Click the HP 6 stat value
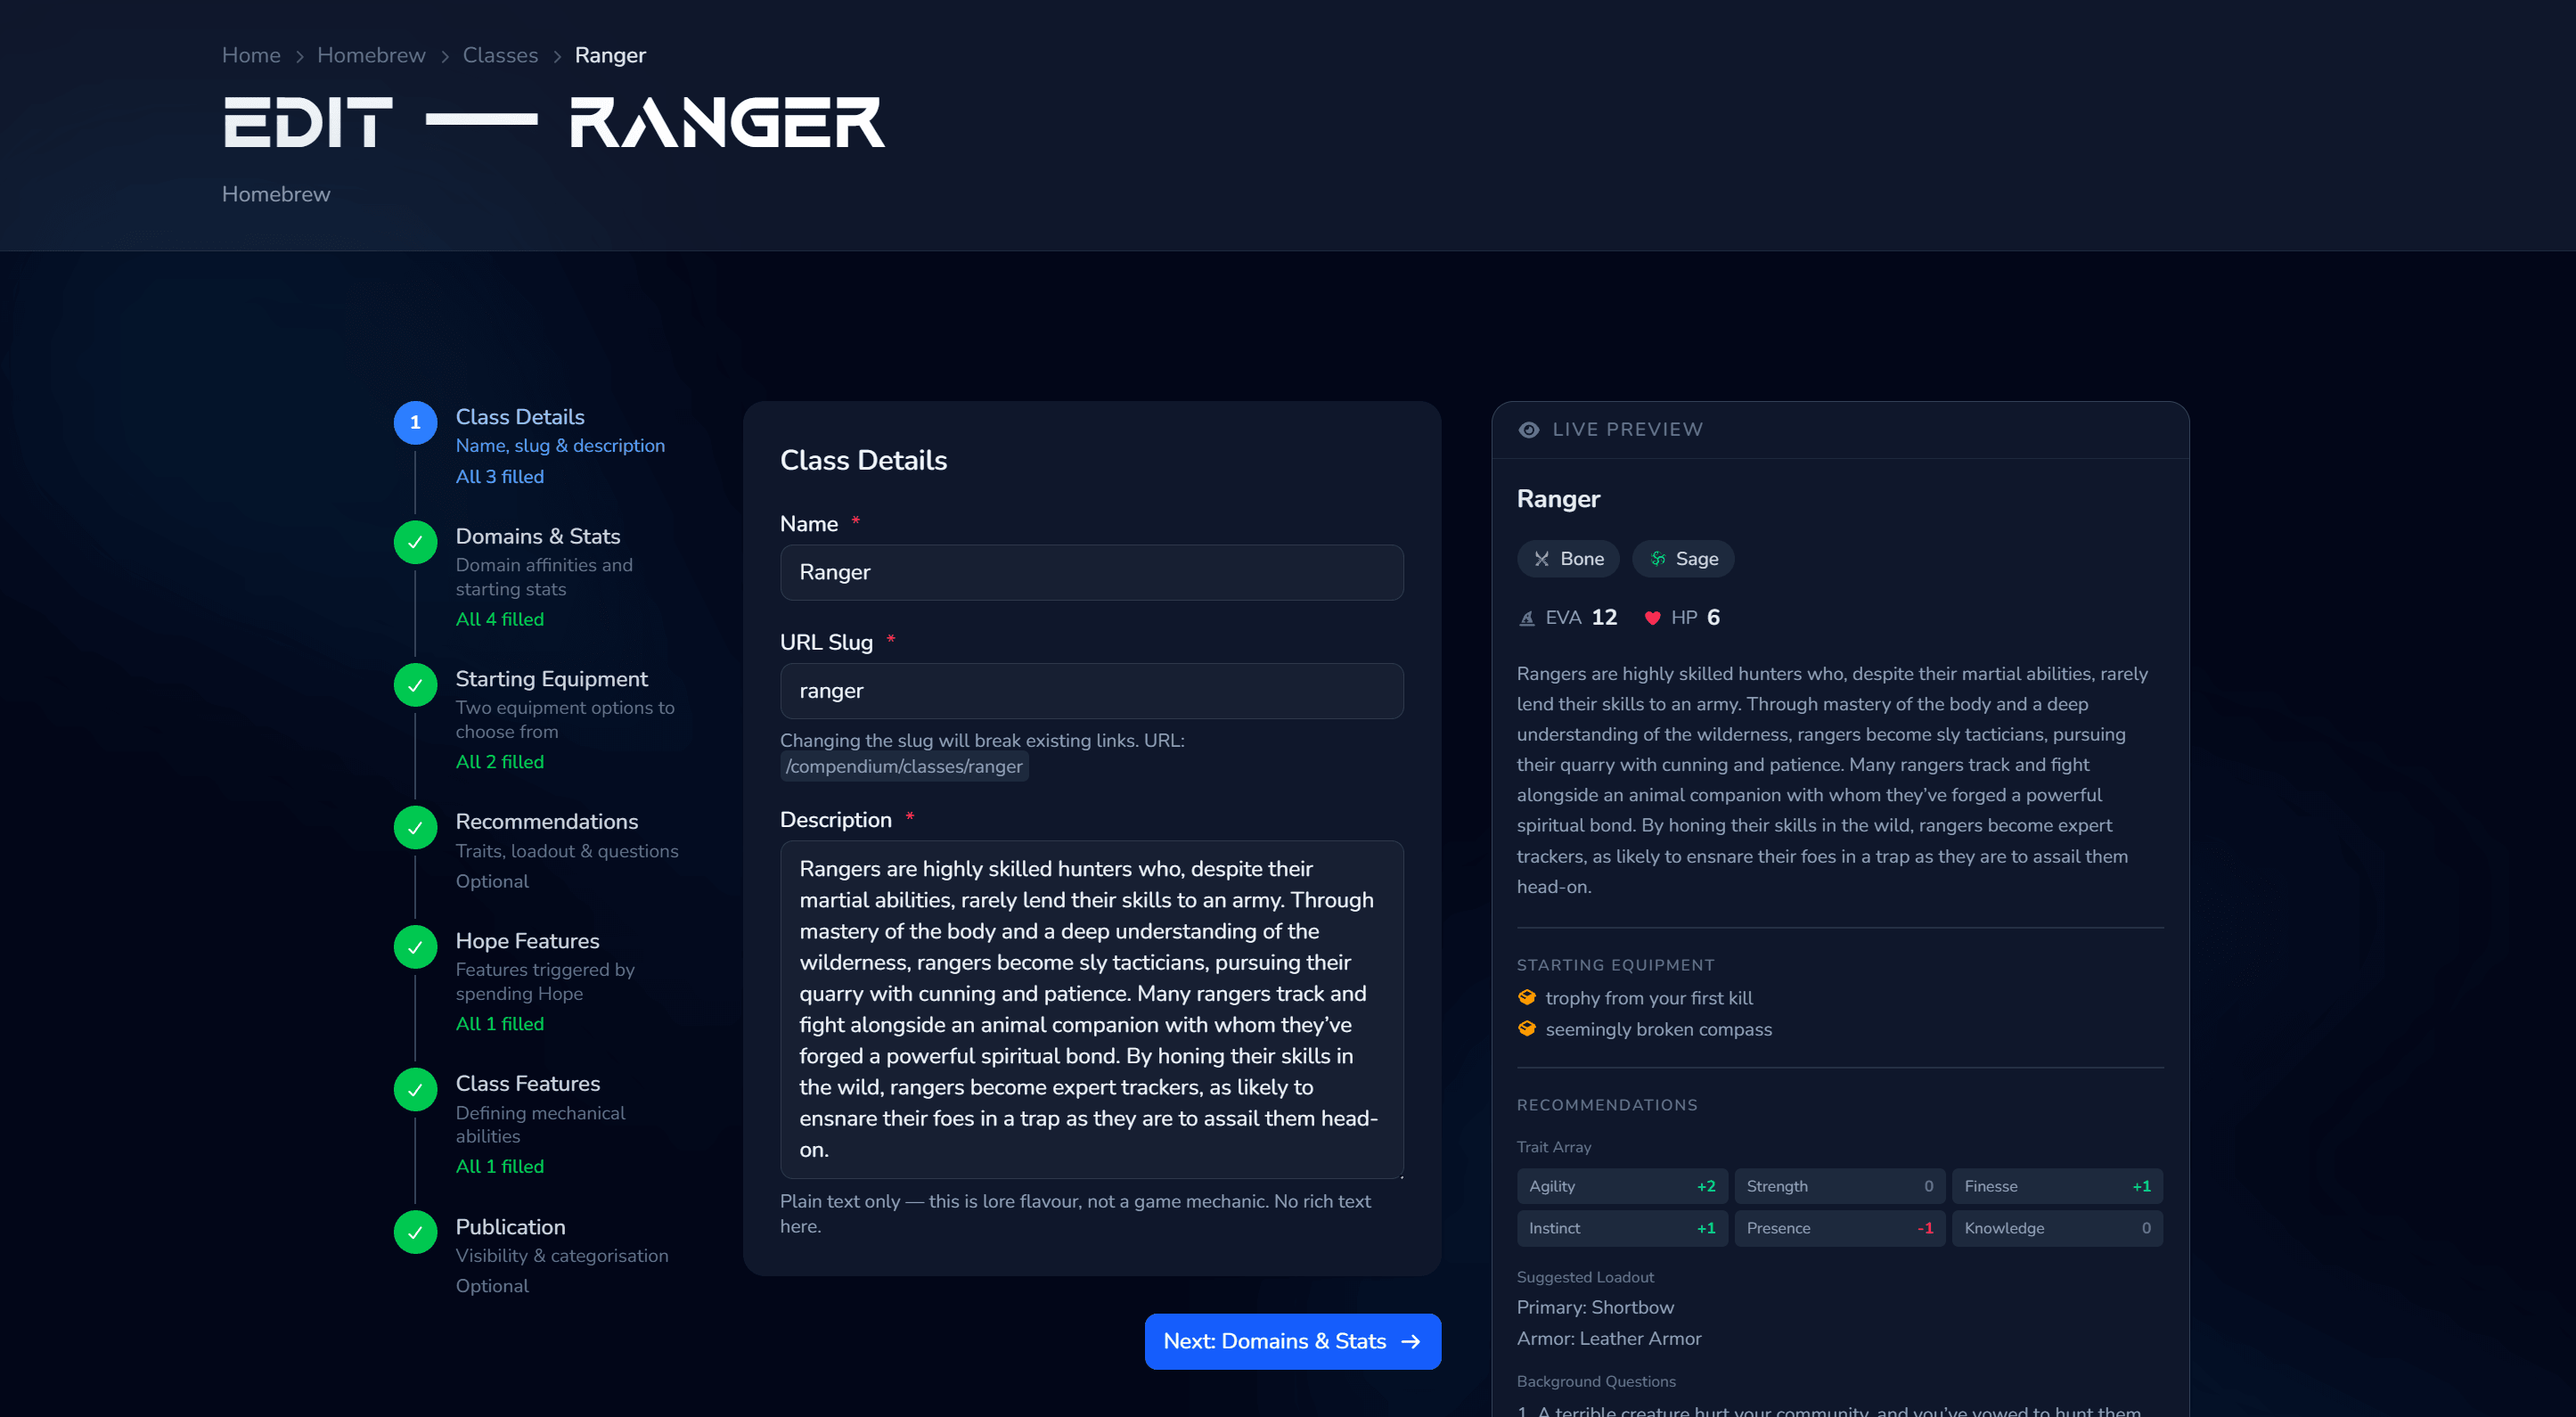Screen dimensions: 2576x1417 tap(1713, 618)
